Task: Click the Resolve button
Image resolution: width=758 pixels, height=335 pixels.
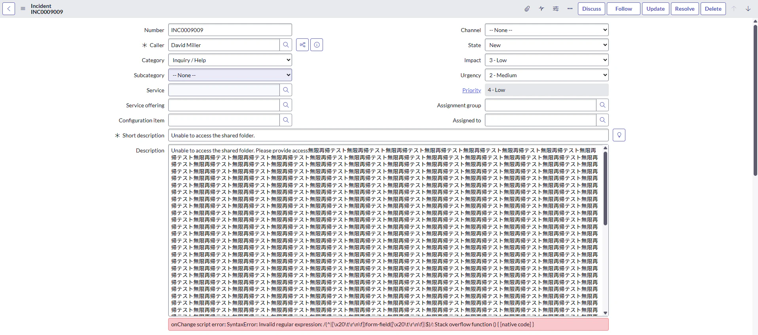Action: 685,9
